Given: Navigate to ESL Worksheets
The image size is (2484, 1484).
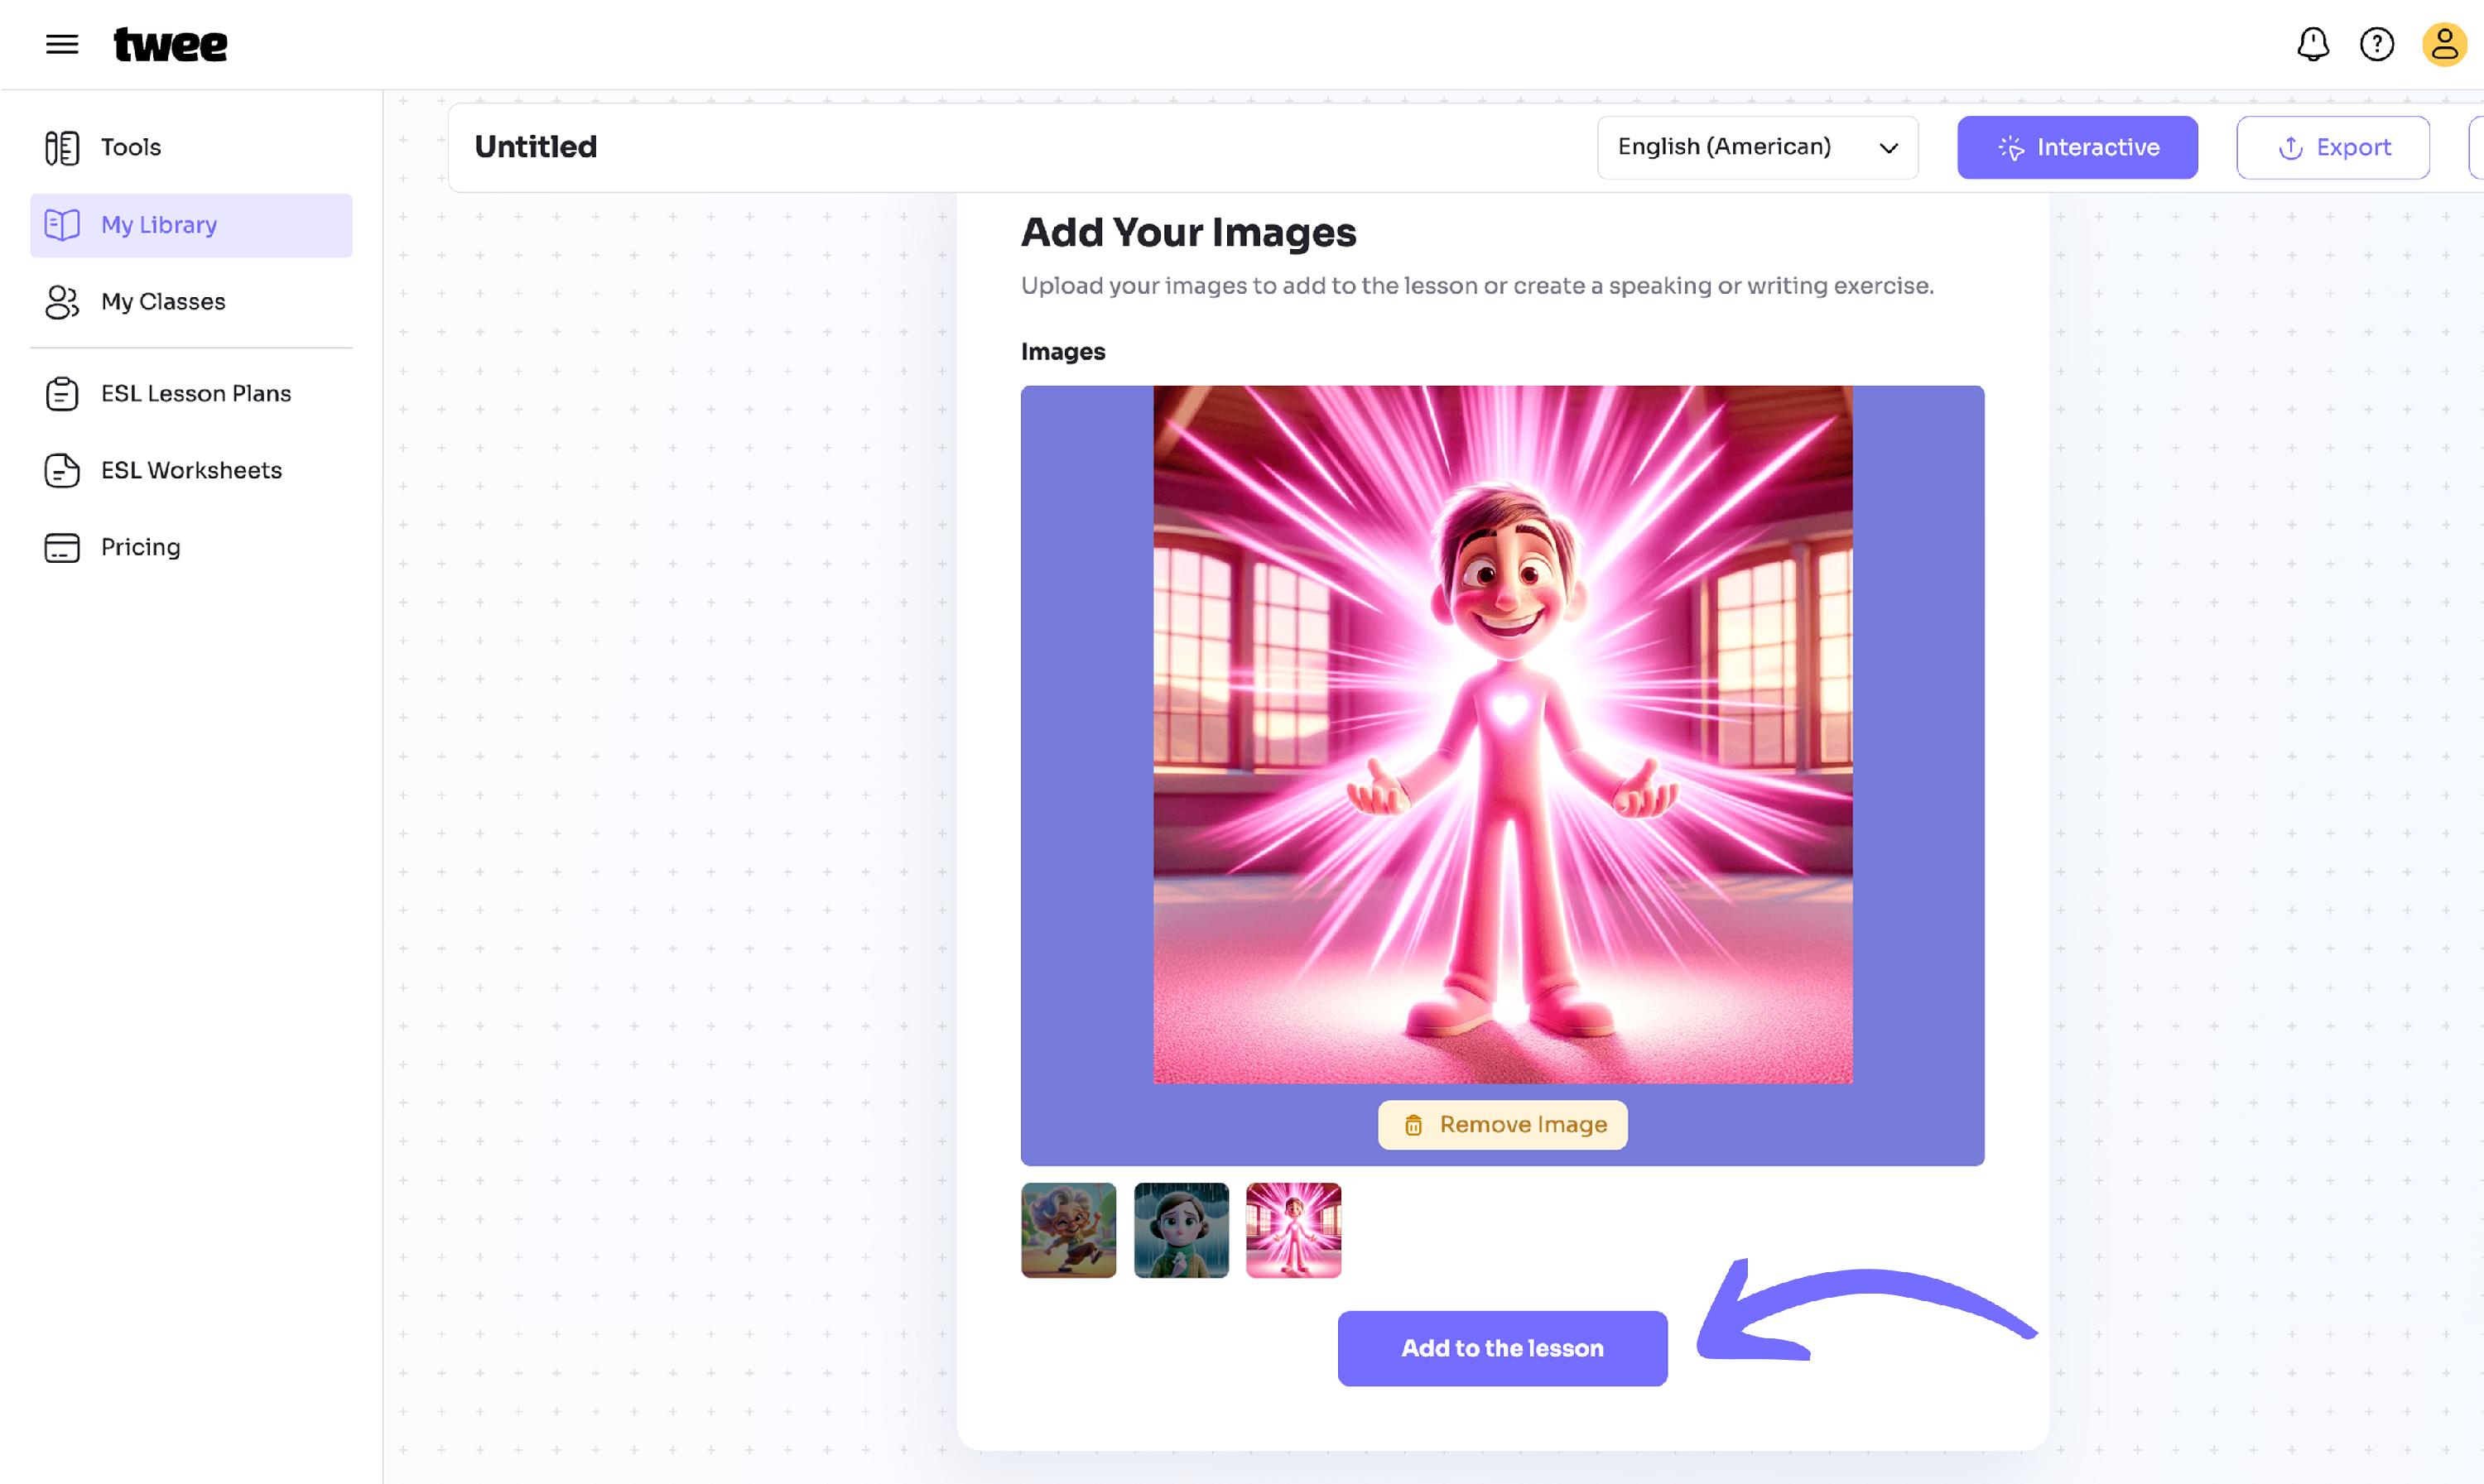Looking at the screenshot, I should point(191,470).
